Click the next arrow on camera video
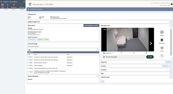Screen dimensions: 173x94 151,43
